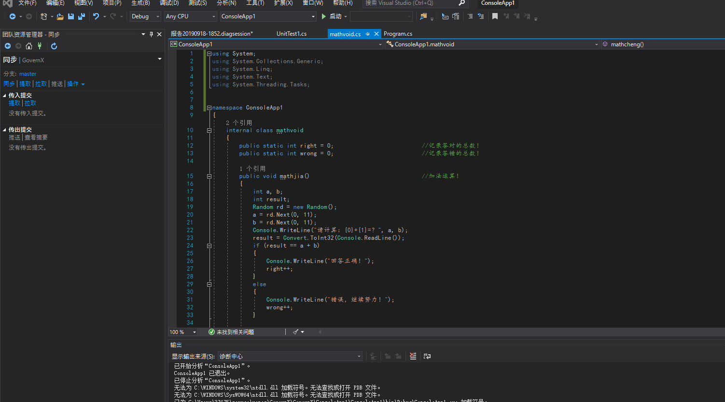Toggle a bookmark with the bookmark icon
Screen dimensions: 725x402
coord(495,16)
